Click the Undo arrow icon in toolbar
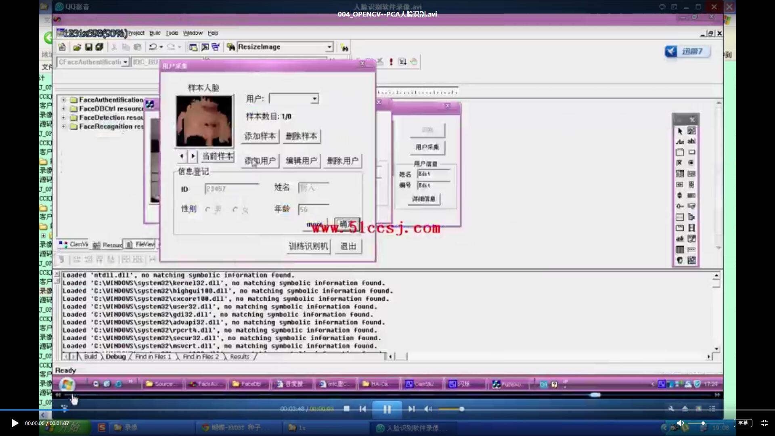This screenshot has width=775, height=436. pyautogui.click(x=153, y=47)
